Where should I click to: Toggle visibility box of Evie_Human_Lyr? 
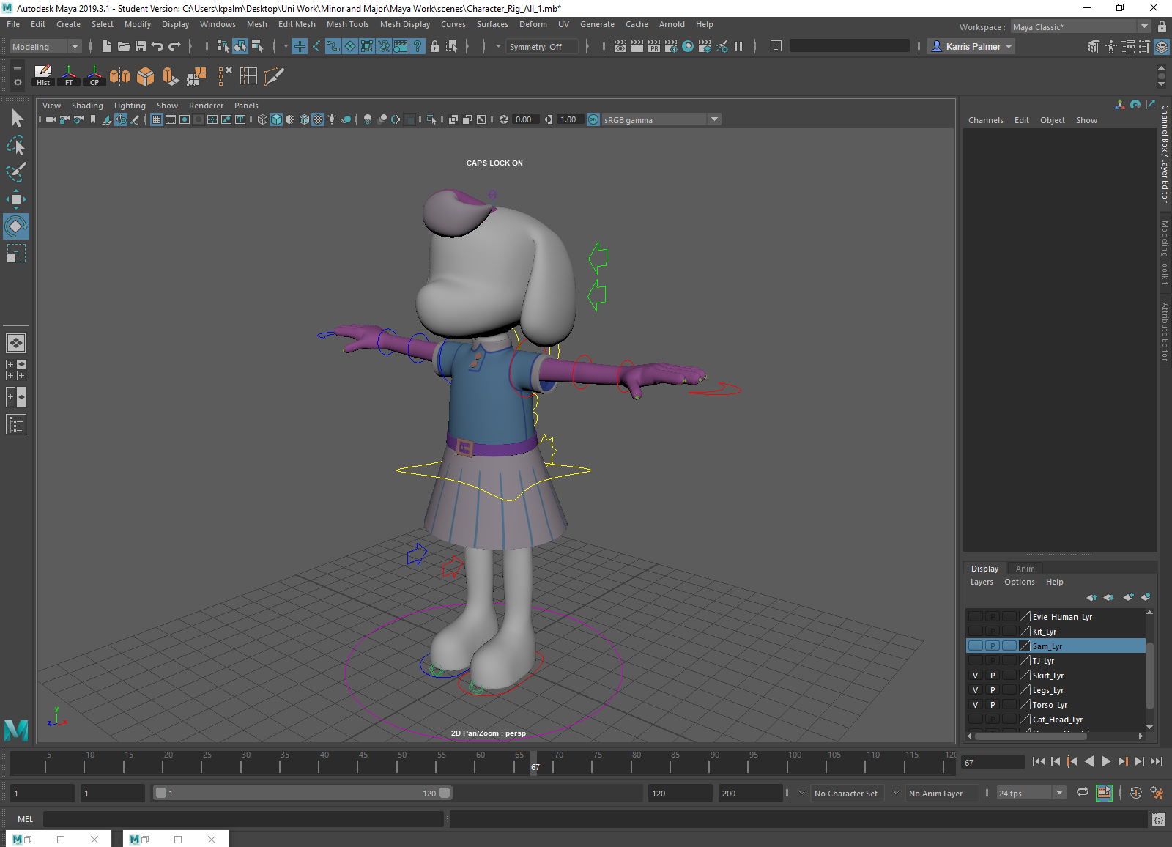click(x=976, y=617)
